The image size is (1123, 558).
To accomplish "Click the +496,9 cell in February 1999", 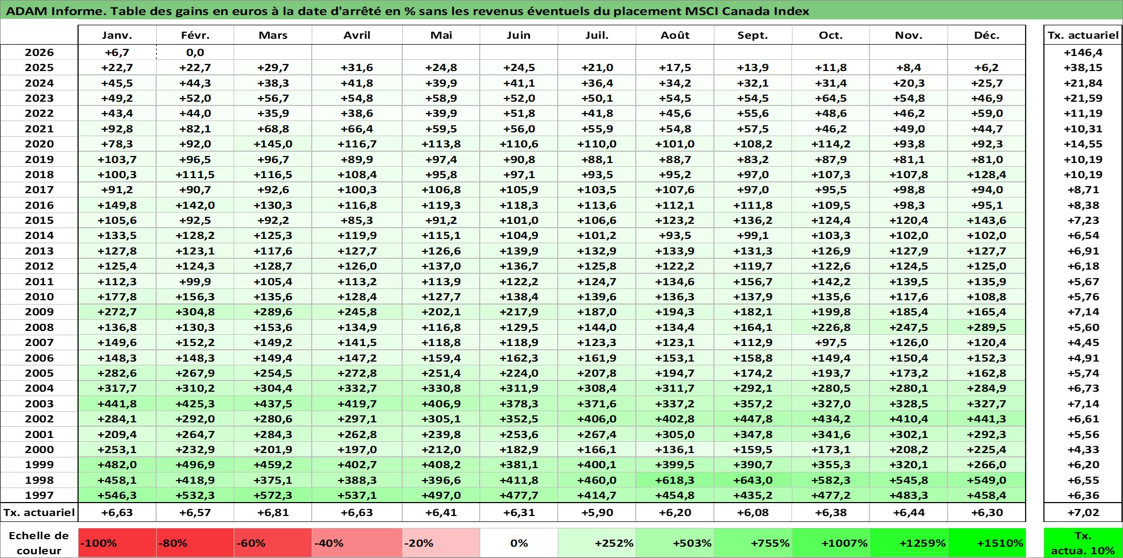I will (x=195, y=464).
